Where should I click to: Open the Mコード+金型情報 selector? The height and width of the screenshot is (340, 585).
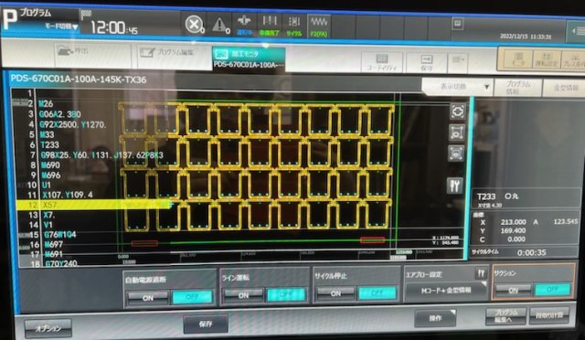tap(445, 291)
